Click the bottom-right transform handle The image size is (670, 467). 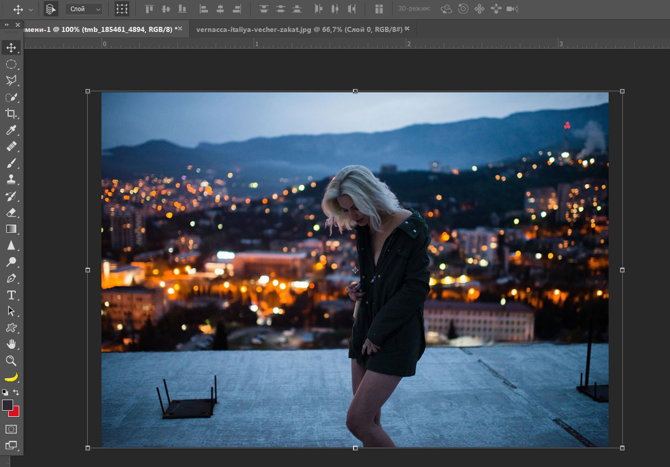pyautogui.click(x=623, y=447)
